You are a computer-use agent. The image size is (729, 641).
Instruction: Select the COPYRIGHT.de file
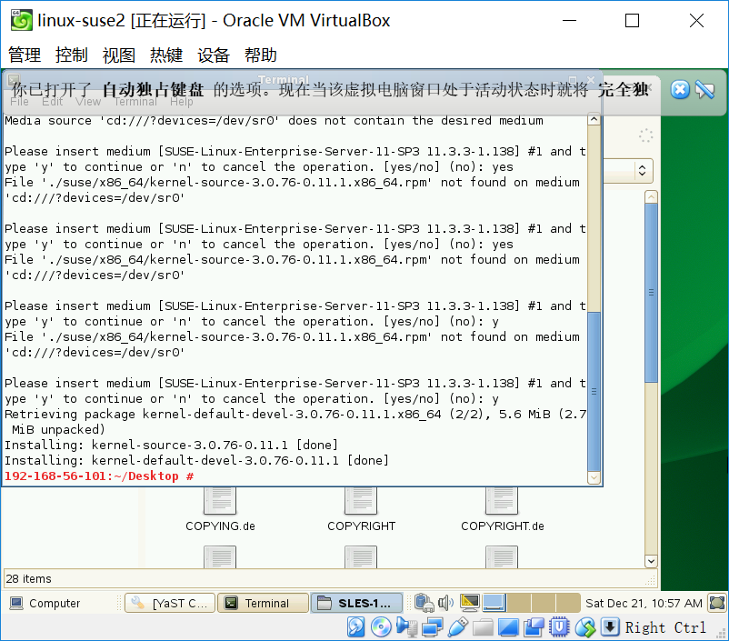502,510
